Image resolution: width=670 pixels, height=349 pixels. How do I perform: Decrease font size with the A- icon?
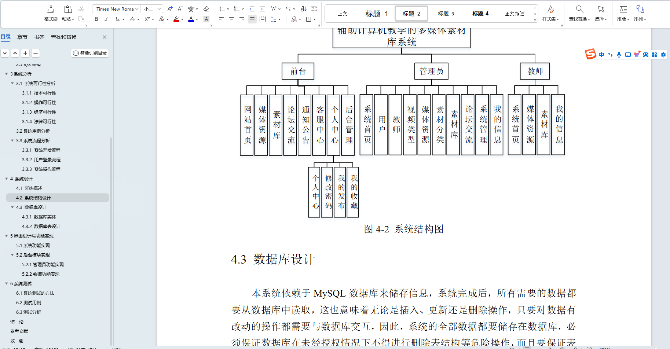(x=180, y=9)
